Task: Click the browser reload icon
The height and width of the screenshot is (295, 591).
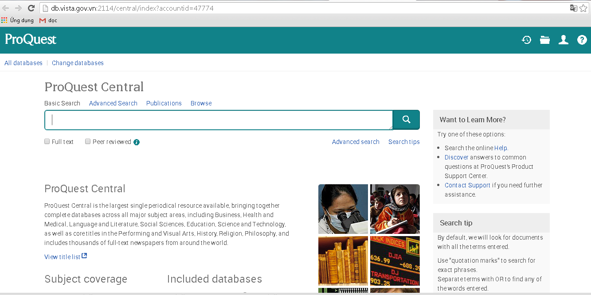Action: (31, 8)
